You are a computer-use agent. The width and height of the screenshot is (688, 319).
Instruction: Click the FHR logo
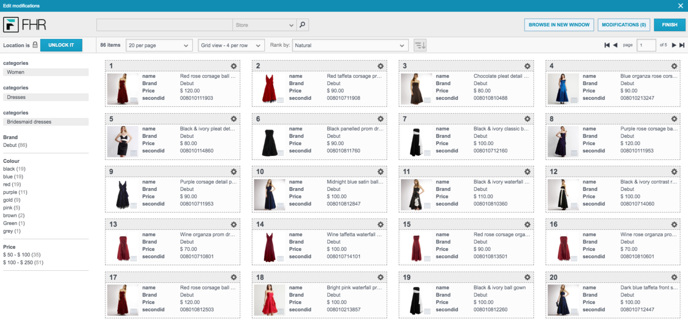(x=25, y=25)
